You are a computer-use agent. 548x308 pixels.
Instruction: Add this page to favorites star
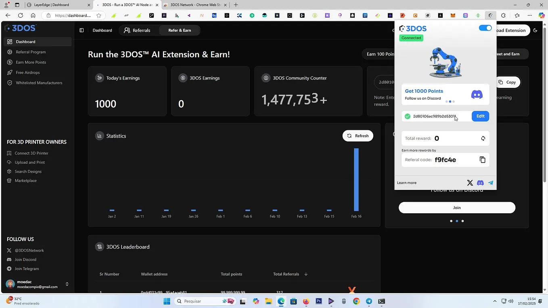[x=98, y=16]
